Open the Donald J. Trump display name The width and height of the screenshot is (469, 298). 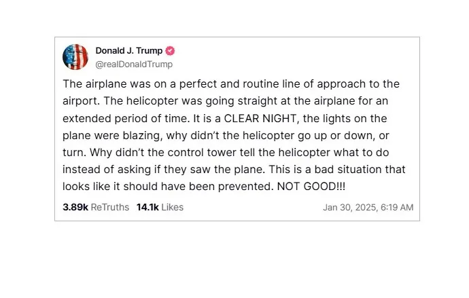129,51
